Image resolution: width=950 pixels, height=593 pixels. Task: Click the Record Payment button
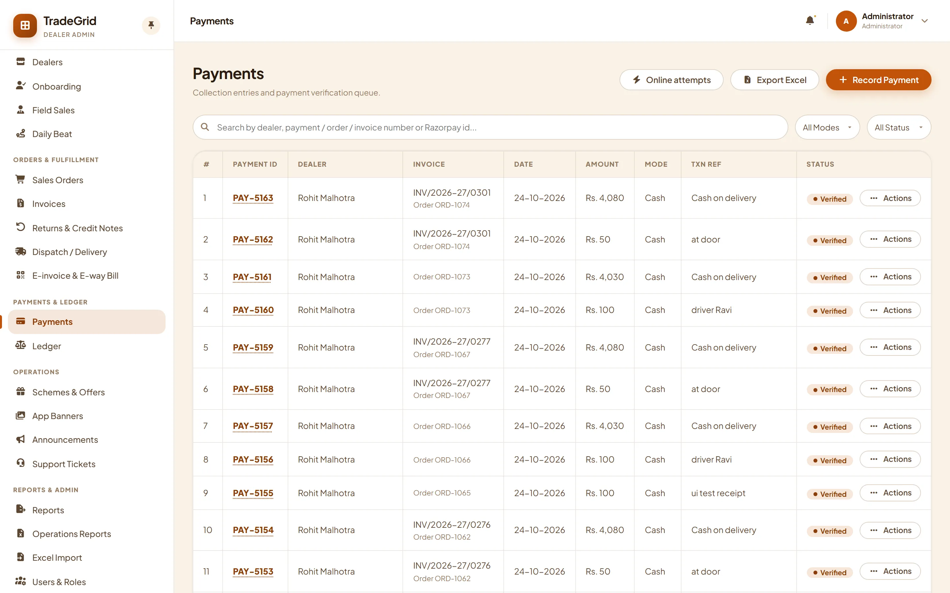pyautogui.click(x=878, y=80)
